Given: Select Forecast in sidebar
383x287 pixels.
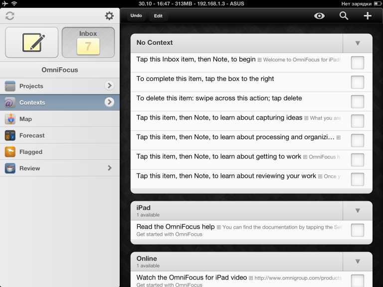Looking at the screenshot, I should click(60, 136).
